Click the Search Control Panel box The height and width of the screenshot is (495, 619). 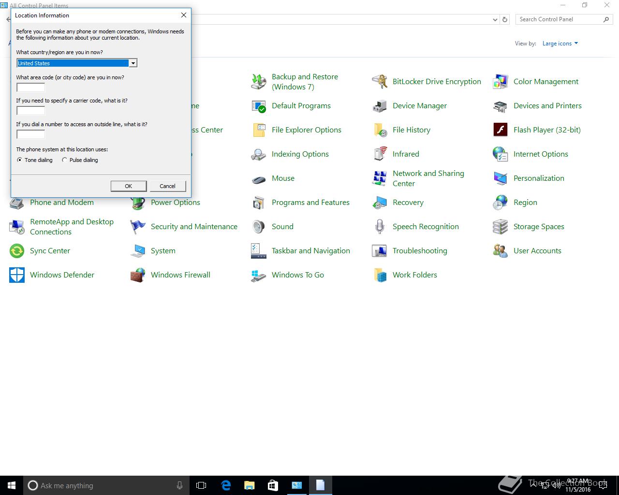559,19
